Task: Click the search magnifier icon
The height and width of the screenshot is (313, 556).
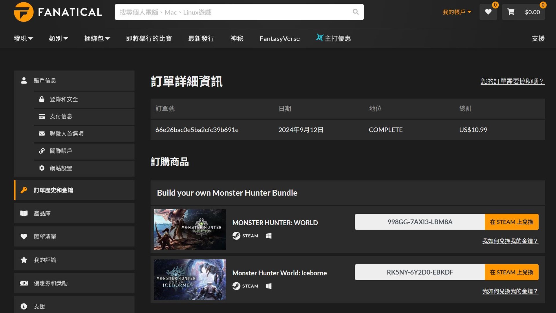Action: [x=356, y=12]
